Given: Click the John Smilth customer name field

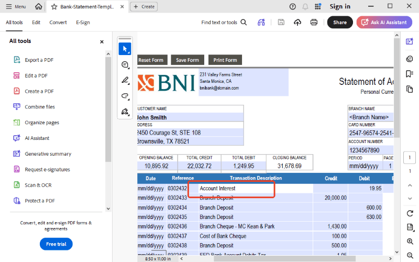Looking at the screenshot, I should point(190,117).
